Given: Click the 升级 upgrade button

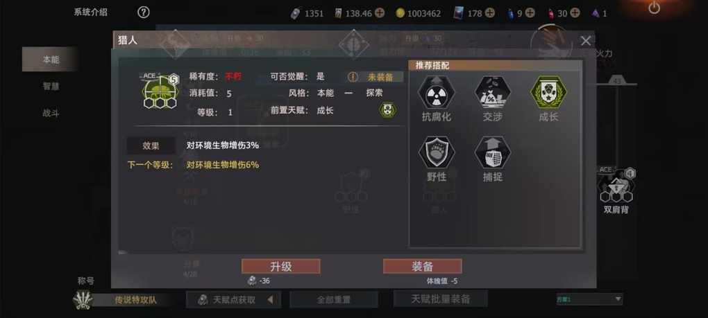Looking at the screenshot, I should pos(281,266).
